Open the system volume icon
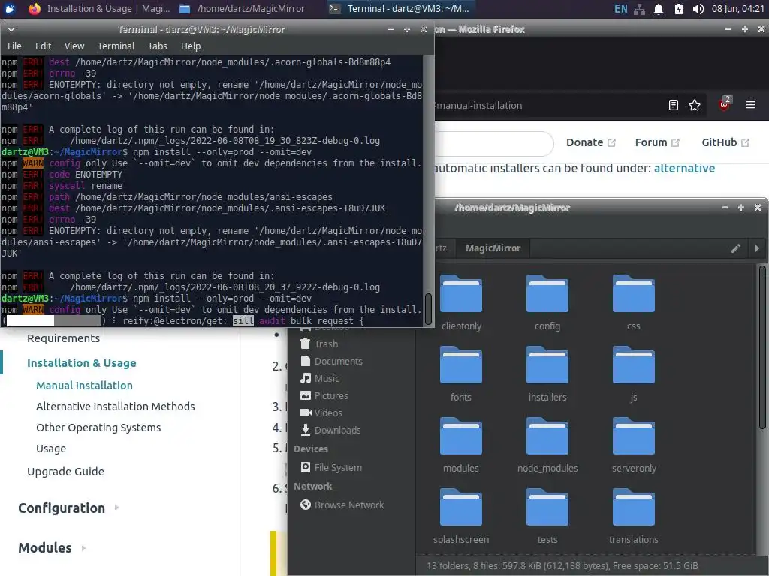769x576 pixels. click(698, 9)
